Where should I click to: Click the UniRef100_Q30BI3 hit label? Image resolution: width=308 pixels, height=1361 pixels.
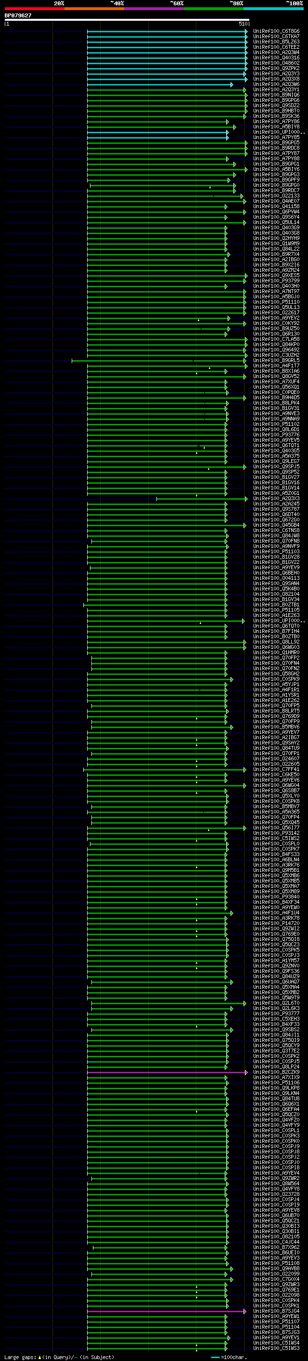click(x=276, y=1226)
